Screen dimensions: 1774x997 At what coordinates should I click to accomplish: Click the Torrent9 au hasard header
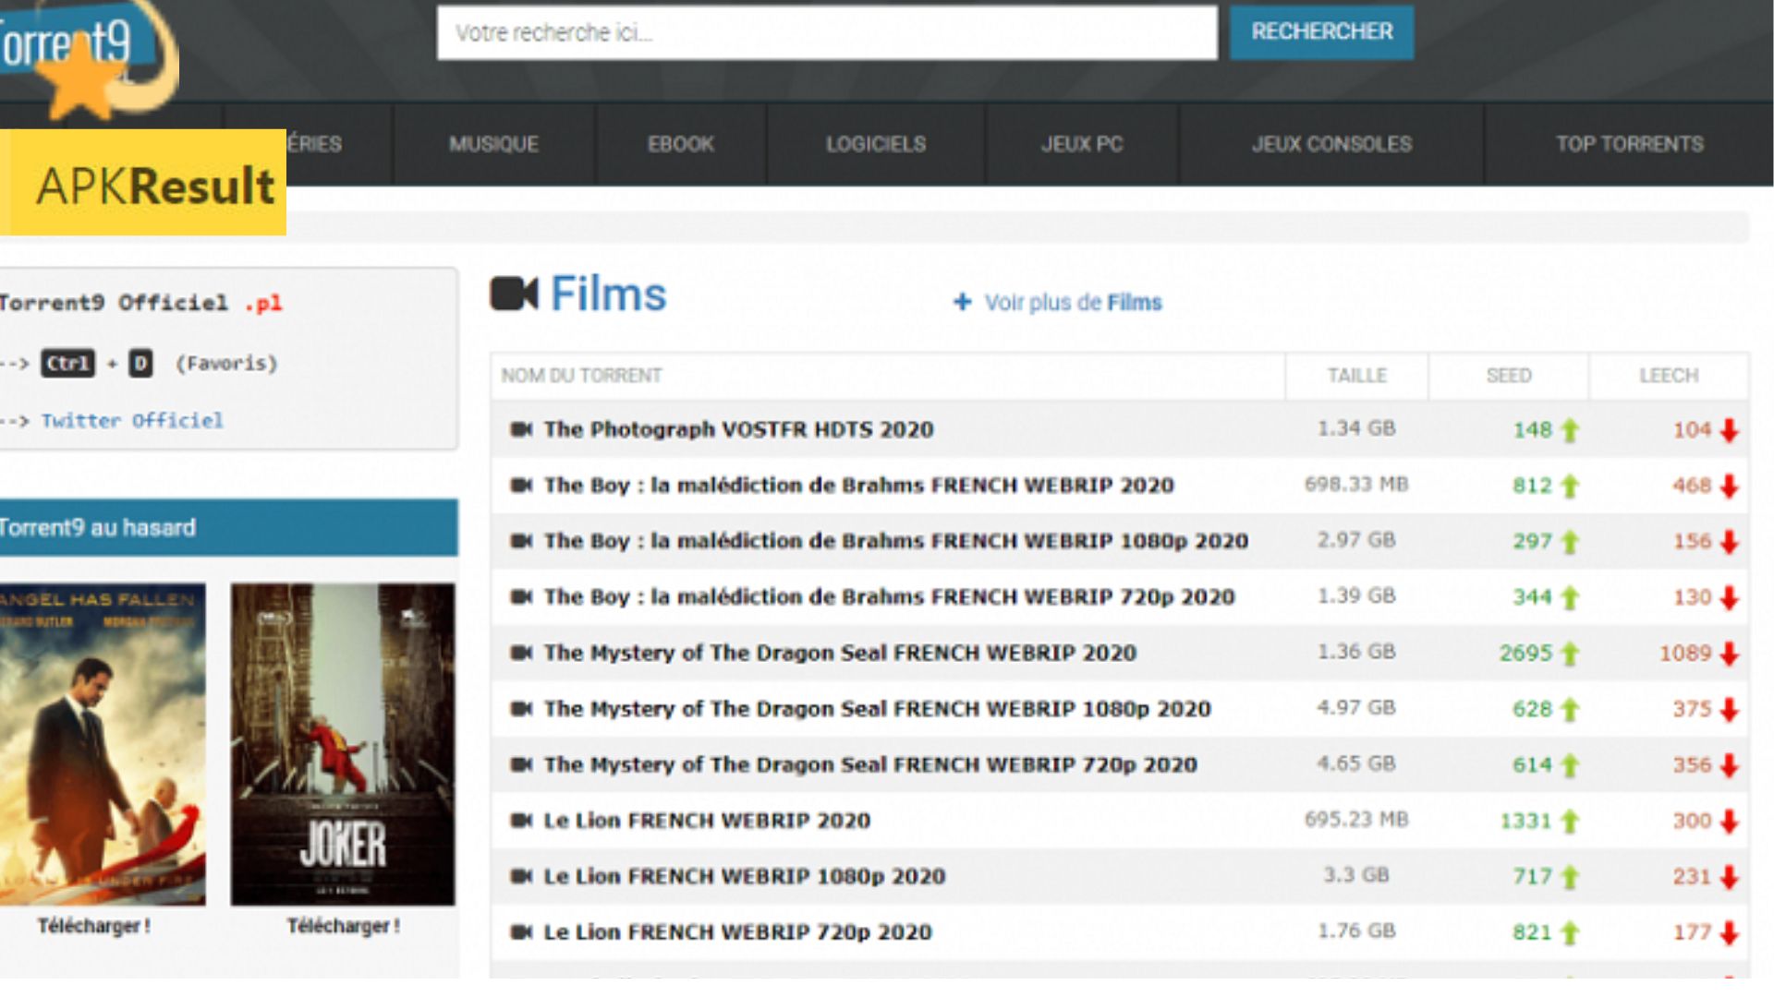[228, 528]
